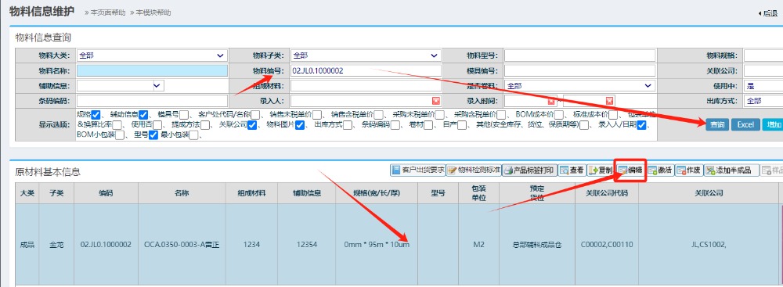Enable the 模具号 display checkbox
Viewport: 783px width, 287px height.
pos(184,114)
